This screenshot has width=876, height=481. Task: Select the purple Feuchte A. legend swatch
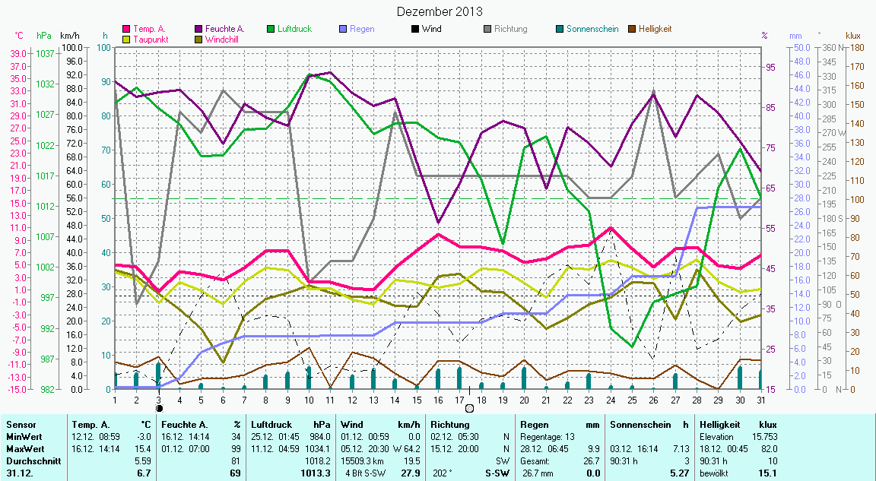click(199, 29)
